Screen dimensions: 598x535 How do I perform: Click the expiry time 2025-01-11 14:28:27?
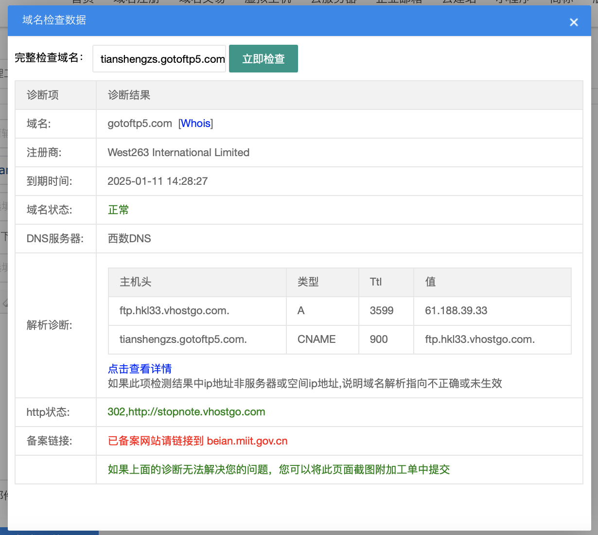point(158,181)
